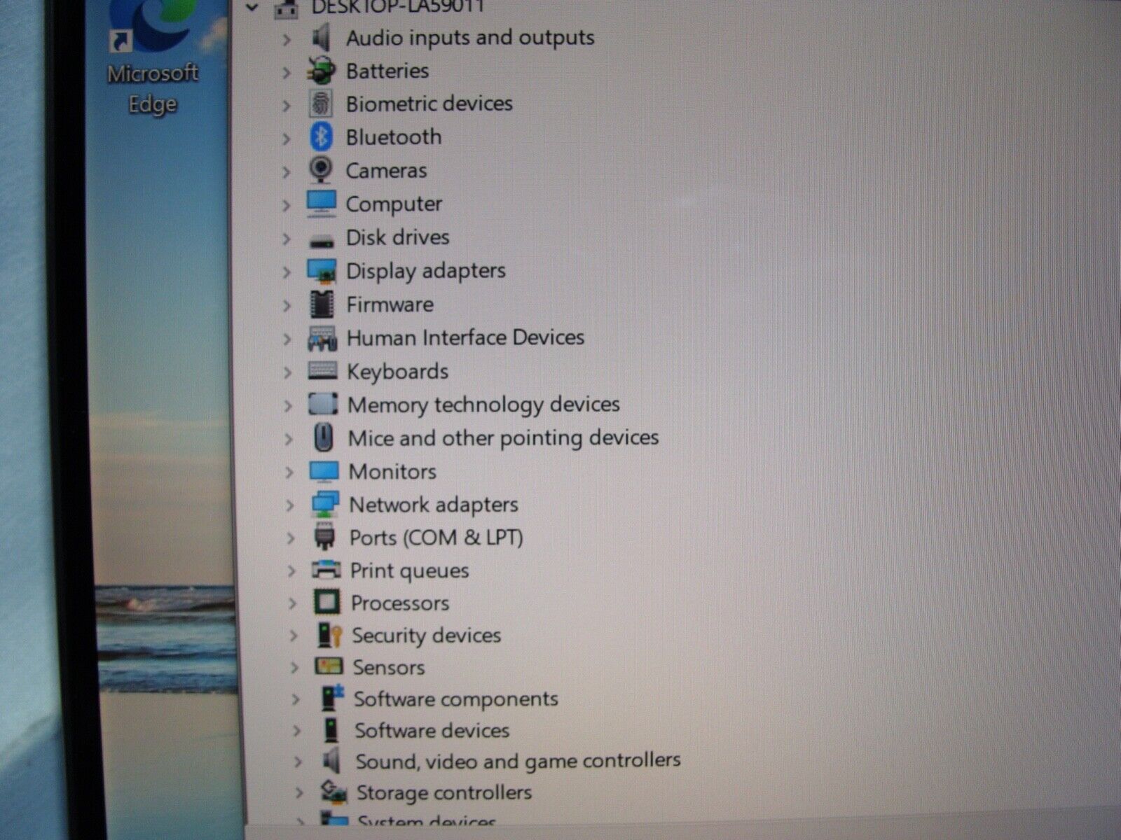
Task: Select the Memory technology devices label
Action: (x=483, y=405)
